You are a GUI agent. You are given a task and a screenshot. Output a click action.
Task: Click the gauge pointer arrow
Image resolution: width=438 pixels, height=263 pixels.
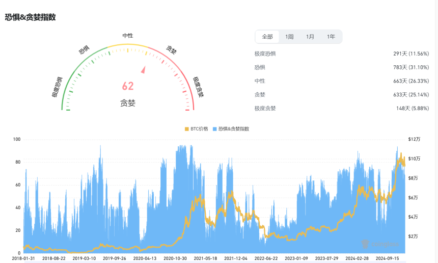[x=144, y=70]
